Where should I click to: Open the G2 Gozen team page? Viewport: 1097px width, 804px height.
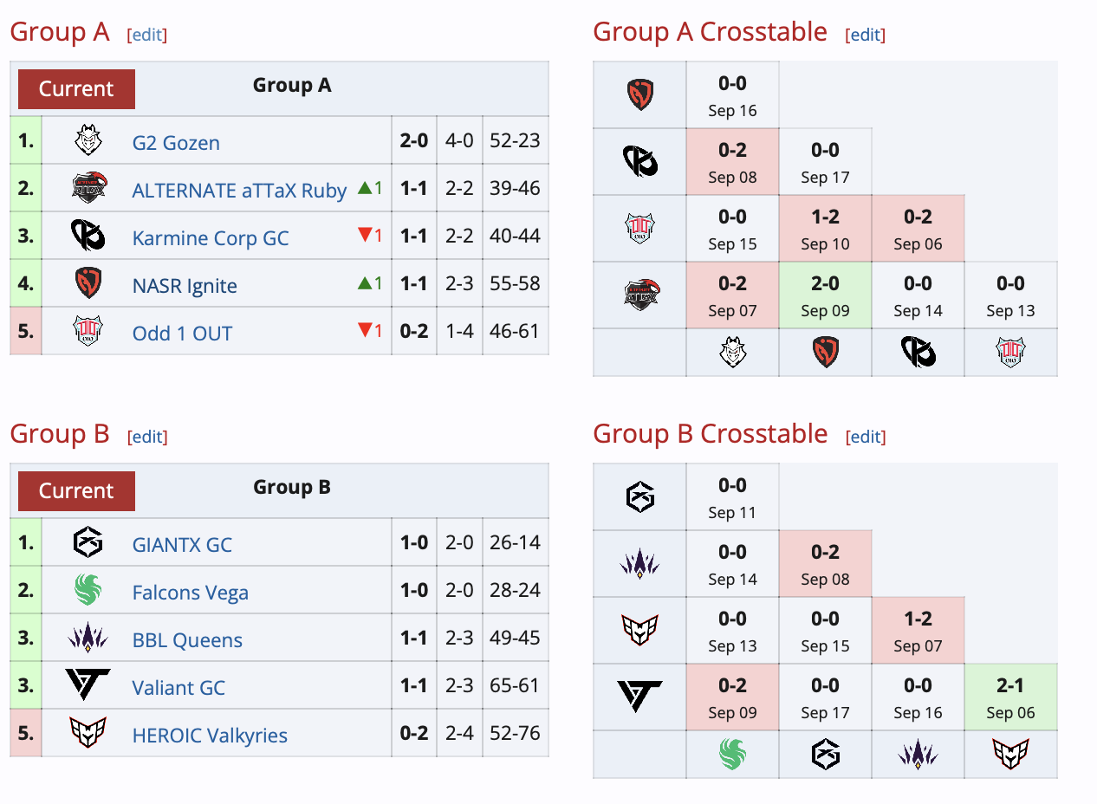point(176,142)
